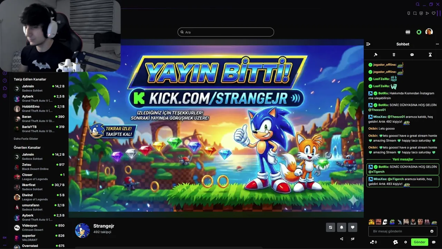The width and height of the screenshot is (442, 249).
Task: Click the Bir mesaj gönderin input box
Action: pyautogui.click(x=403, y=231)
